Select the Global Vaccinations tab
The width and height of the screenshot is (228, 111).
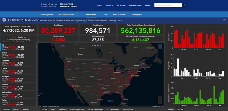[96, 109]
